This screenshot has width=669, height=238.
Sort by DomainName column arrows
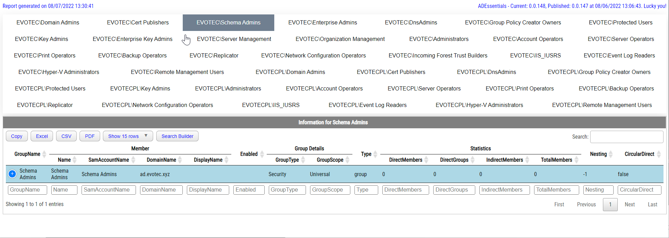[180, 160]
